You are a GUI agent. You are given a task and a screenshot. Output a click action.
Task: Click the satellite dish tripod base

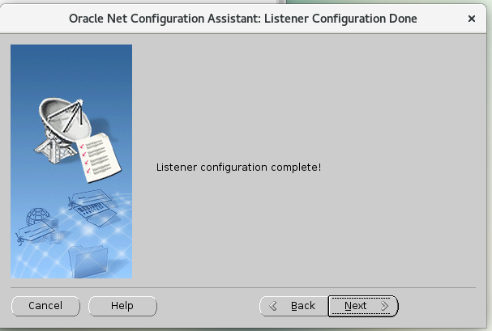[49, 146]
